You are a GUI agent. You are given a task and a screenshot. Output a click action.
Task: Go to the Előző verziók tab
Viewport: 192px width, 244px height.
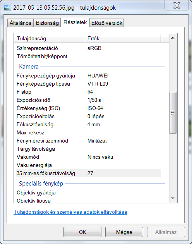107,23
